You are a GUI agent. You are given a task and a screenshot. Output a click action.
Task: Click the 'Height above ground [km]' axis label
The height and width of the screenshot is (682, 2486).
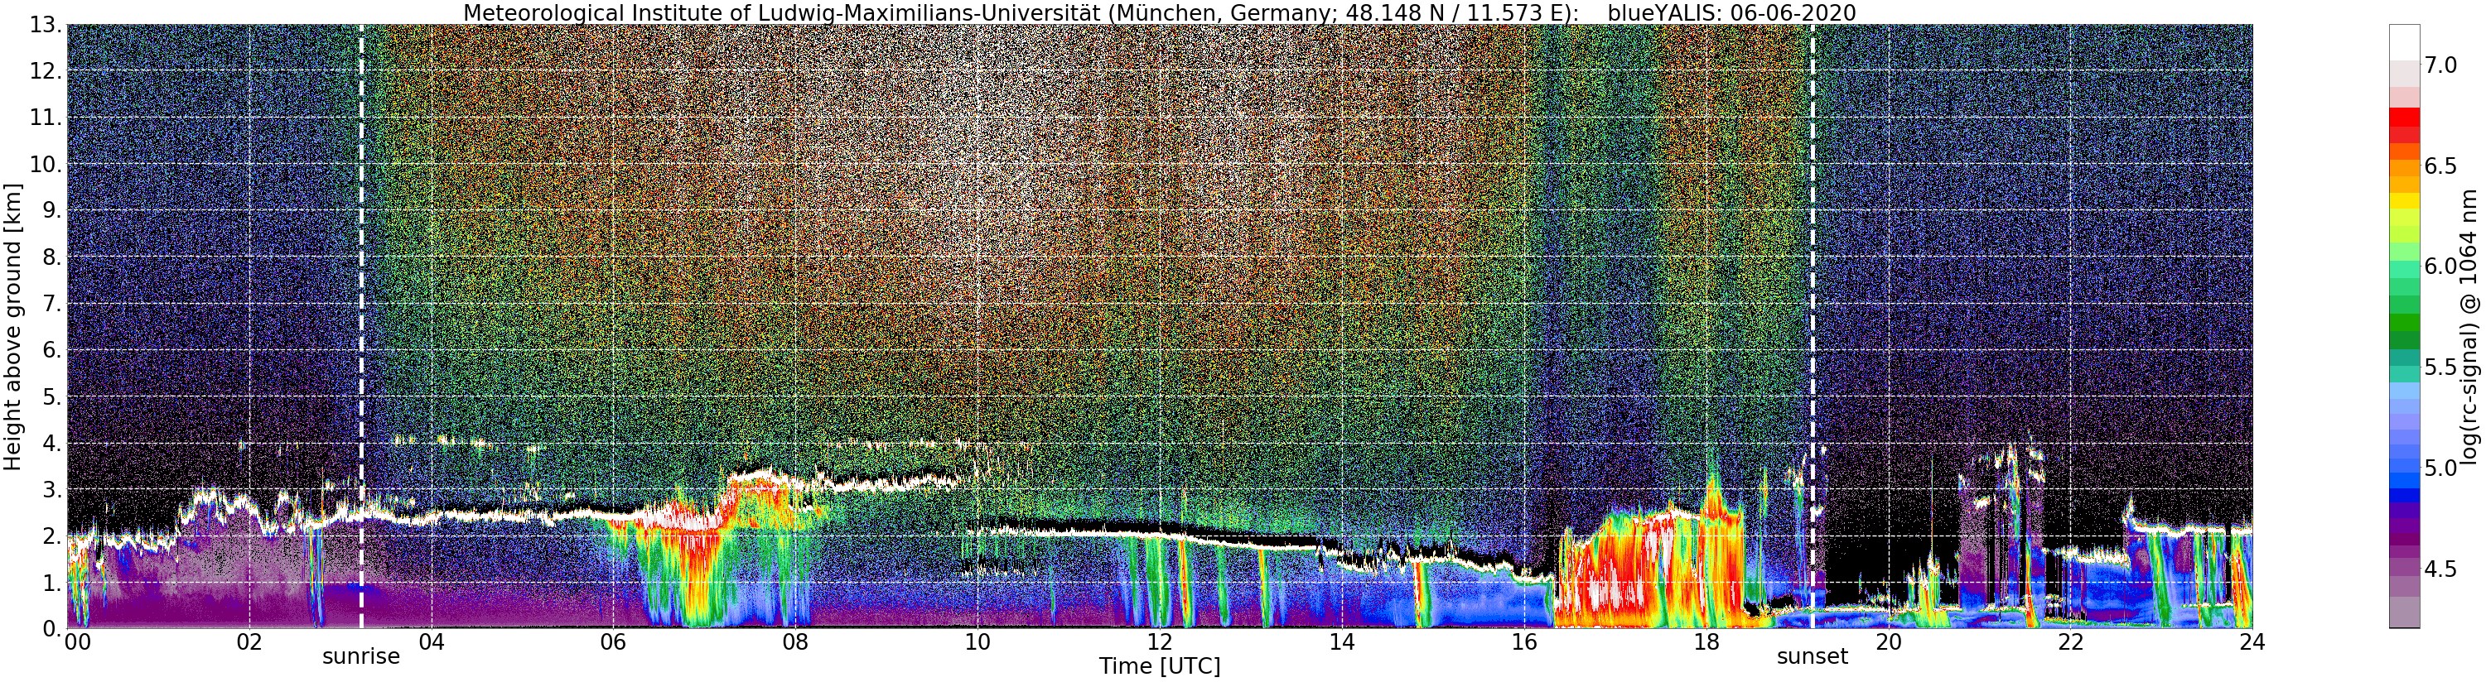pos(12,326)
